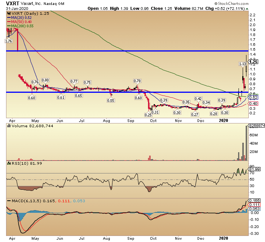Click the 0.42 peak price label
The image size is (265, 242).
pyautogui.click(x=198, y=99)
